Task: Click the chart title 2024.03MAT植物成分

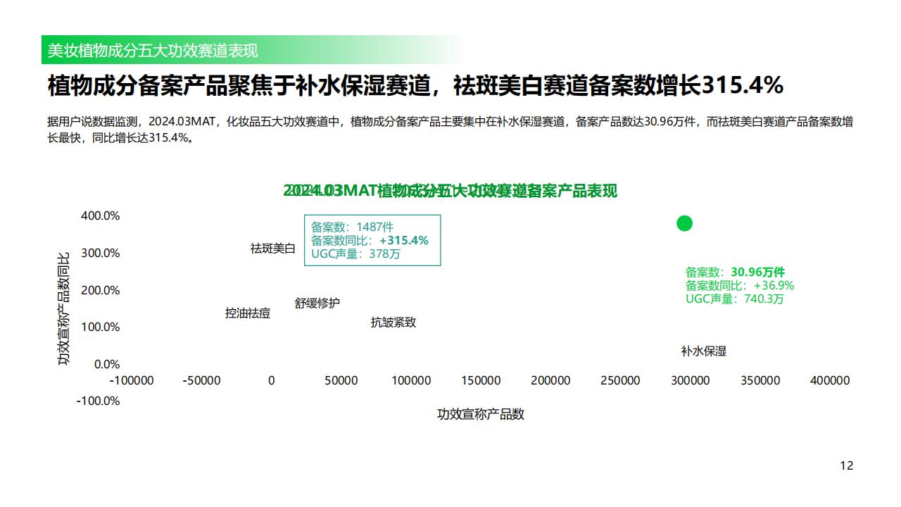Action: pos(450,191)
